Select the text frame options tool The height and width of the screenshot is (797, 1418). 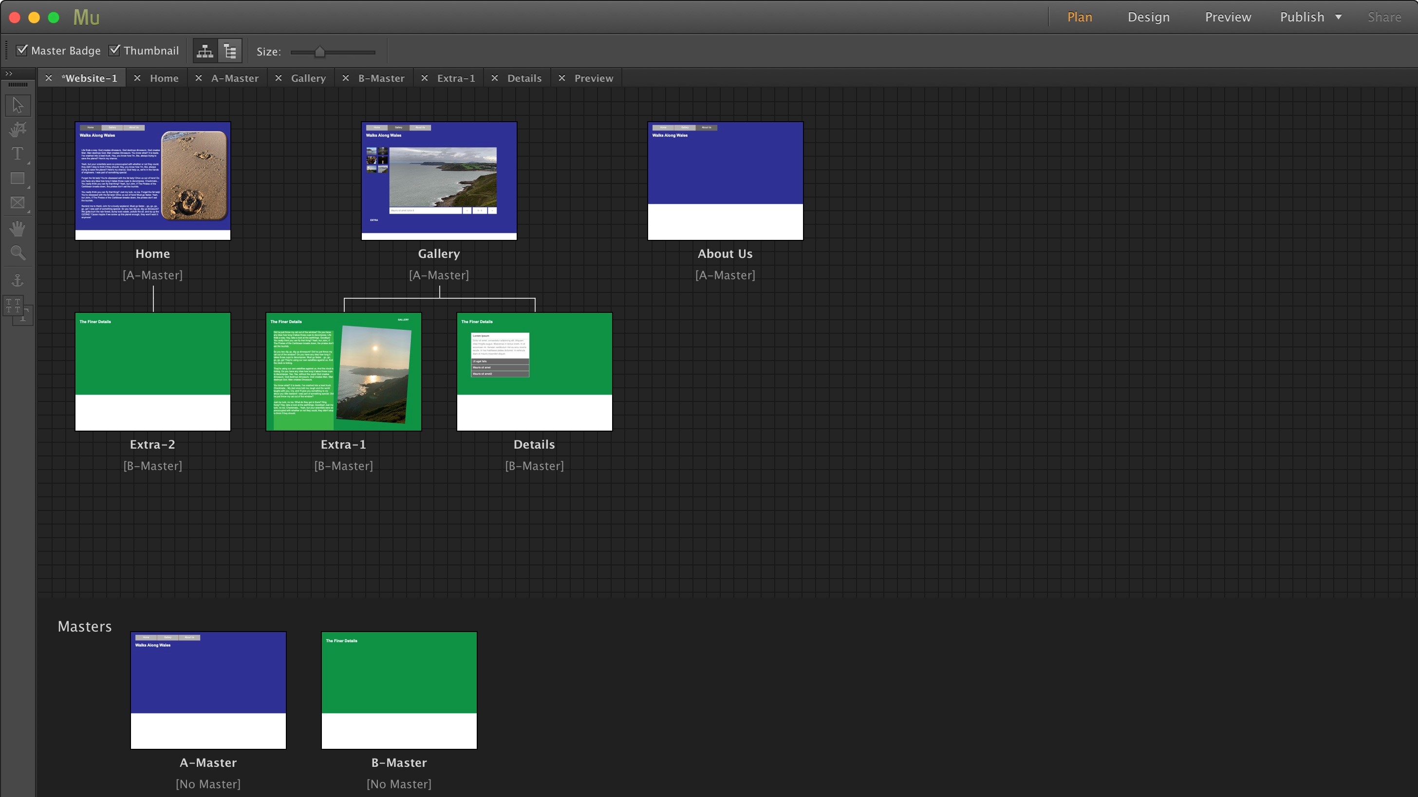tap(18, 309)
